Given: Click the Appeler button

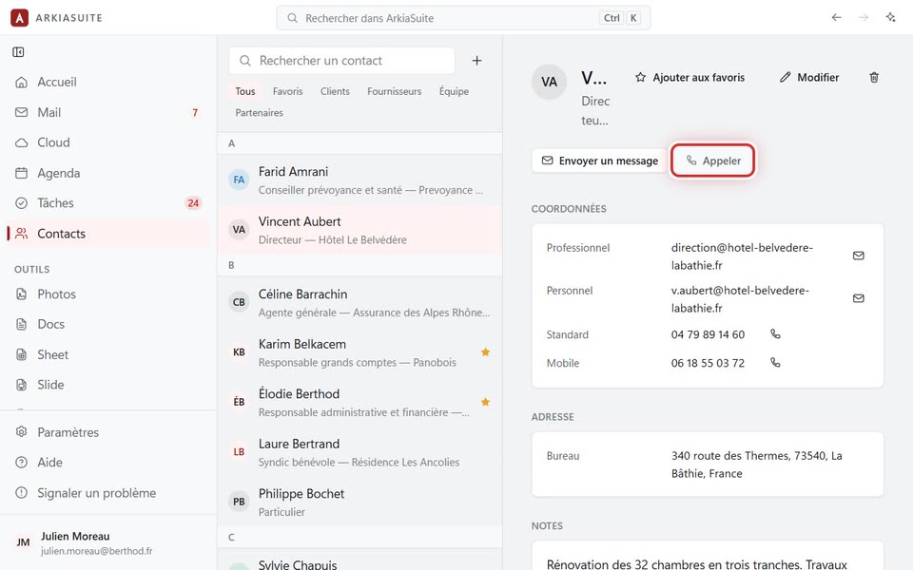Looking at the screenshot, I should coord(712,161).
